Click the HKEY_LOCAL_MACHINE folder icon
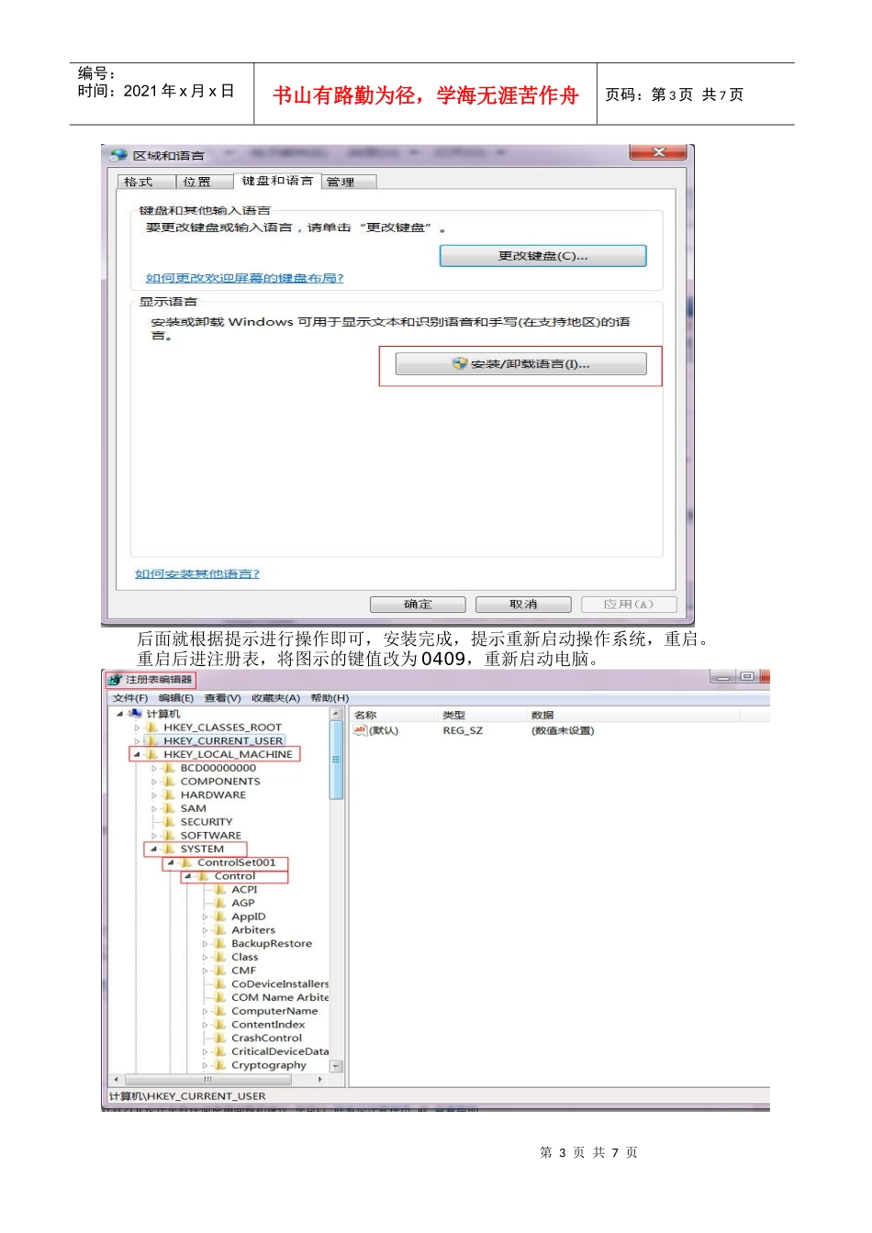Screen dimensions: 872x1233 [x=153, y=754]
